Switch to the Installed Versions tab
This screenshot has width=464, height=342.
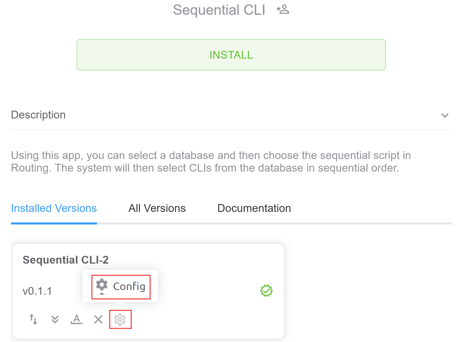point(54,208)
